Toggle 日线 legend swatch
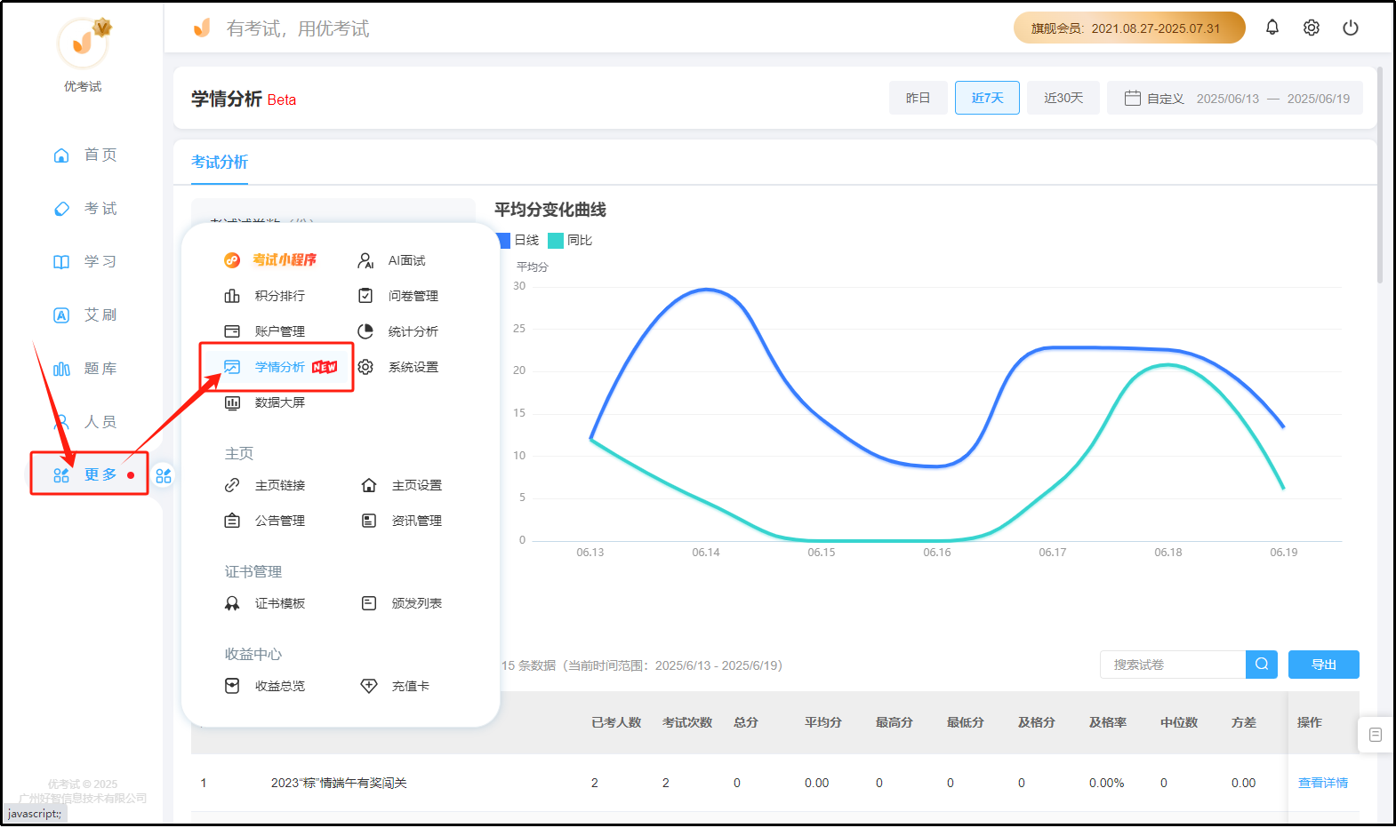The width and height of the screenshot is (1396, 828). coord(503,240)
